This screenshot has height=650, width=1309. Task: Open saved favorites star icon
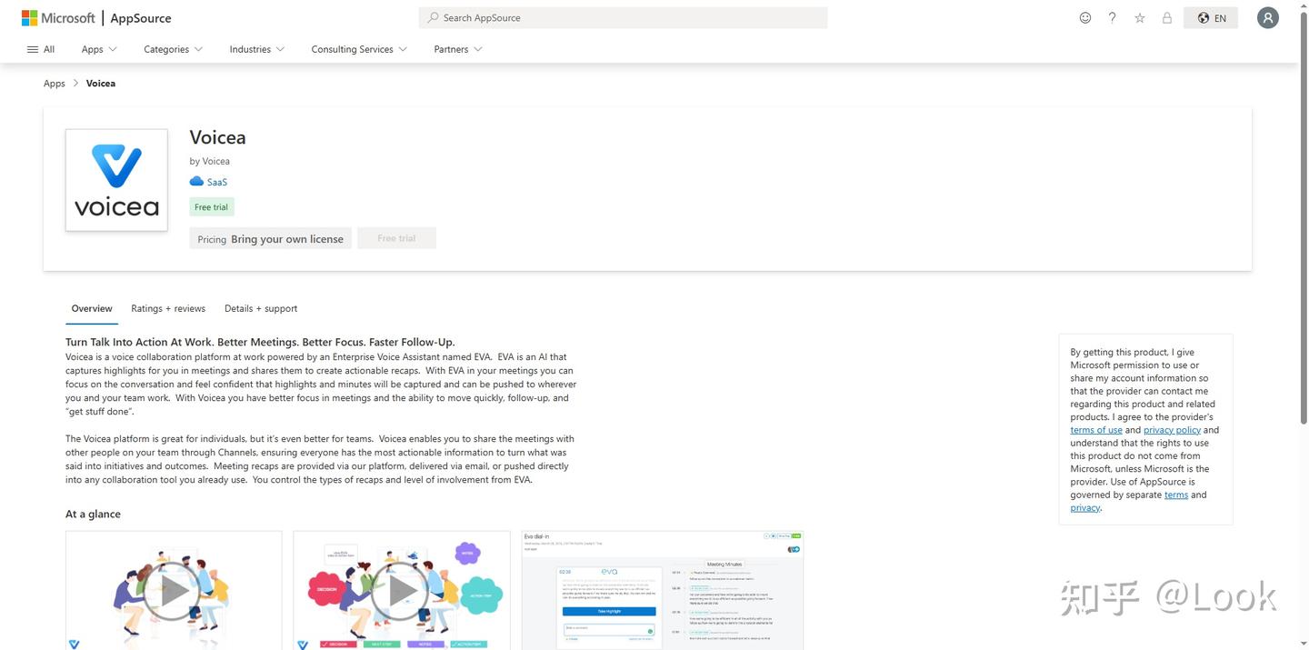tap(1139, 17)
